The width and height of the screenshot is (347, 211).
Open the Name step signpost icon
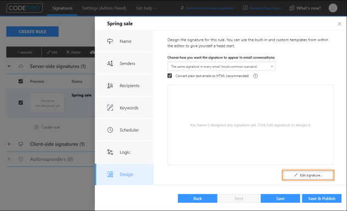pos(110,41)
